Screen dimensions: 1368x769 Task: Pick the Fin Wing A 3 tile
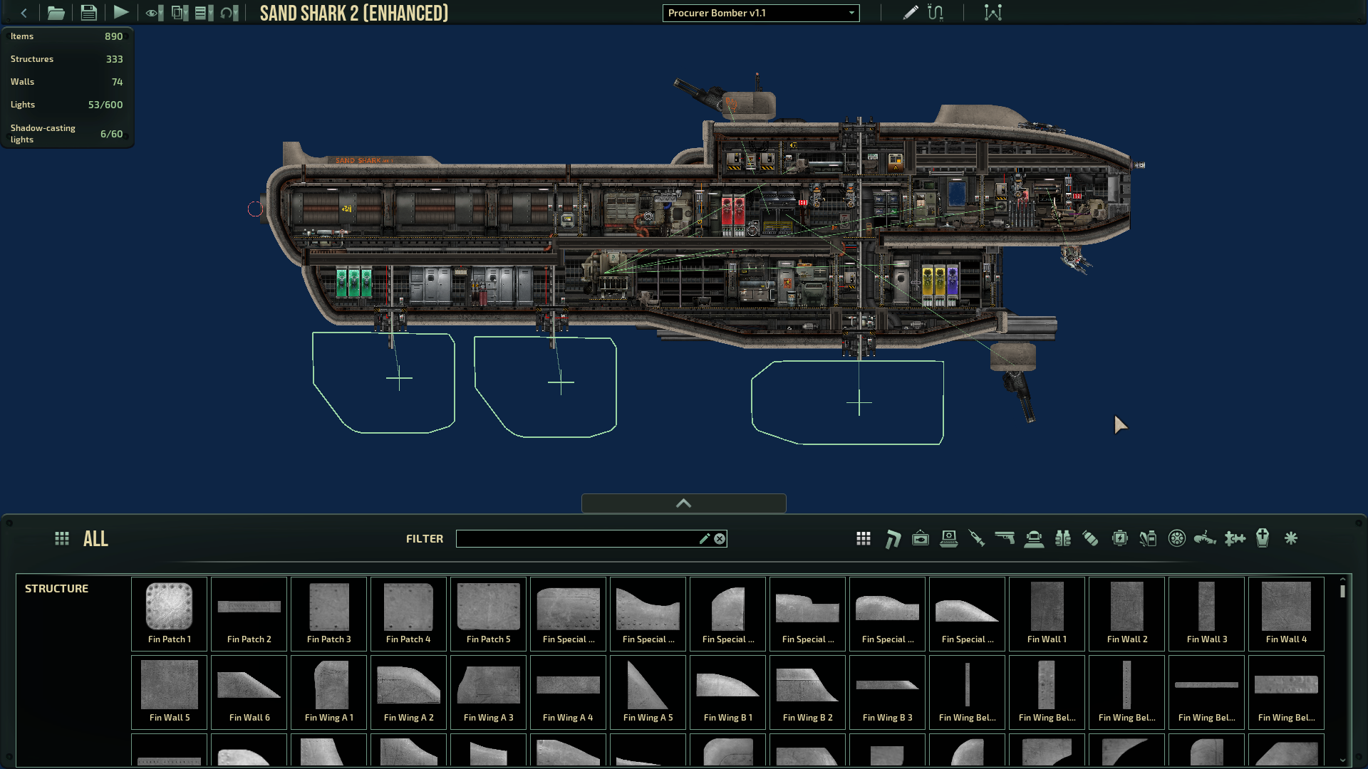click(x=489, y=692)
